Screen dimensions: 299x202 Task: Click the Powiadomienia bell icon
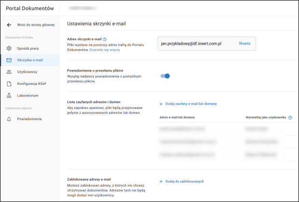[x=9, y=119]
